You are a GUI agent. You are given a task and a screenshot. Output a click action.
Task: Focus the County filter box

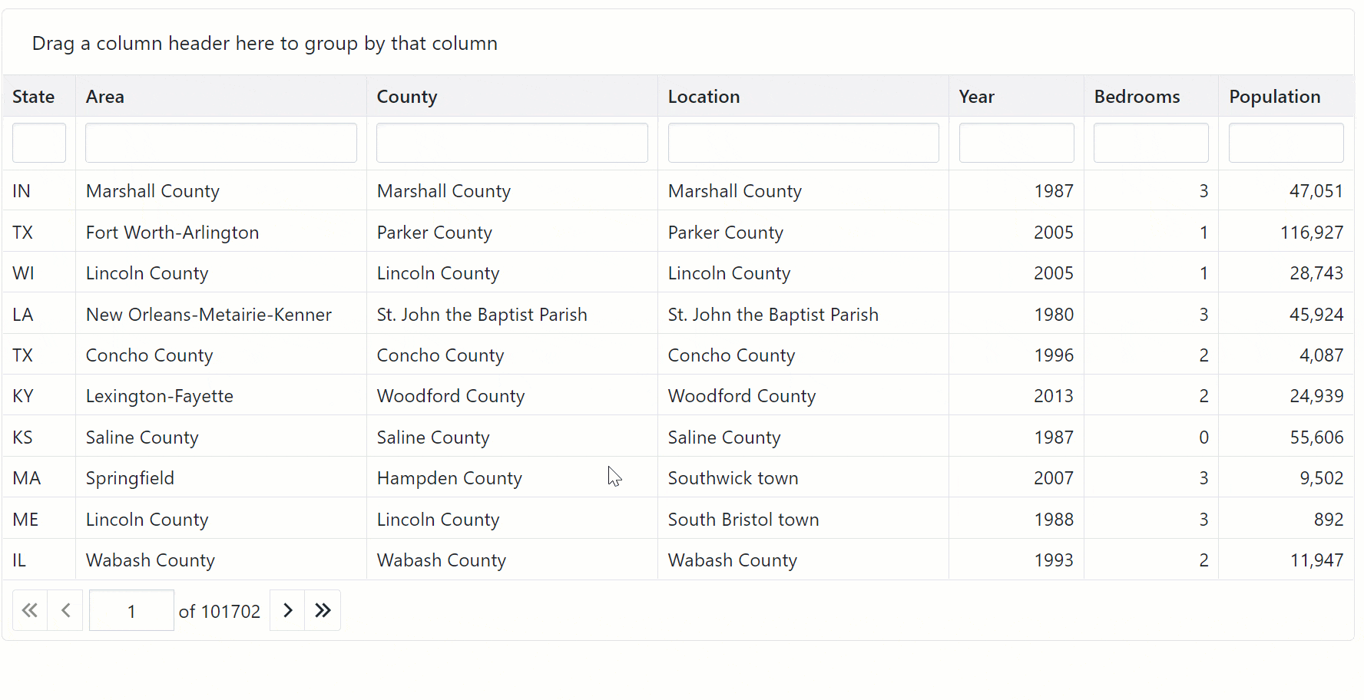point(512,143)
